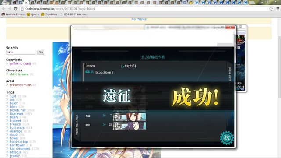Open shiramori yuse artist tag
Viewport: 281px width, 158px height.
pos(20,85)
